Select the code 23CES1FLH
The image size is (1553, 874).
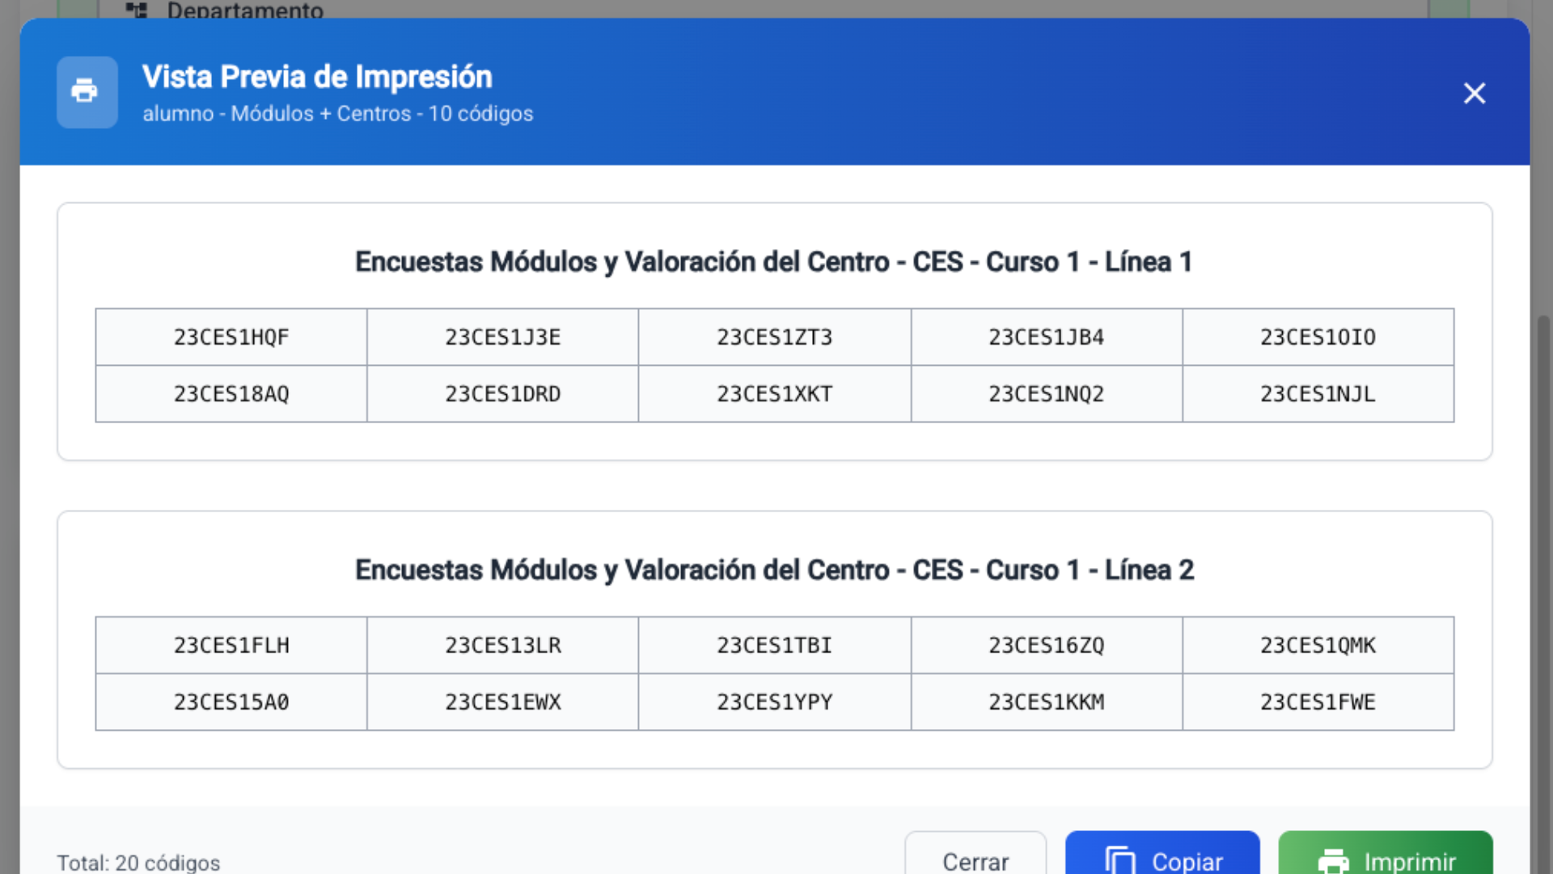click(x=231, y=645)
